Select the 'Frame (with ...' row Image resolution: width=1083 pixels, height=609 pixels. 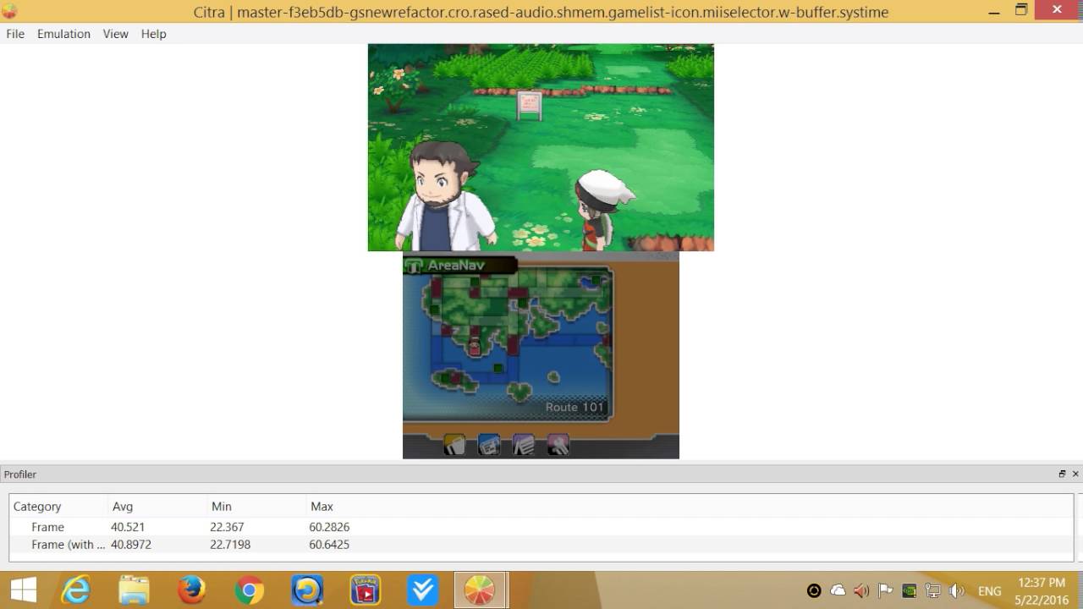pos(541,545)
